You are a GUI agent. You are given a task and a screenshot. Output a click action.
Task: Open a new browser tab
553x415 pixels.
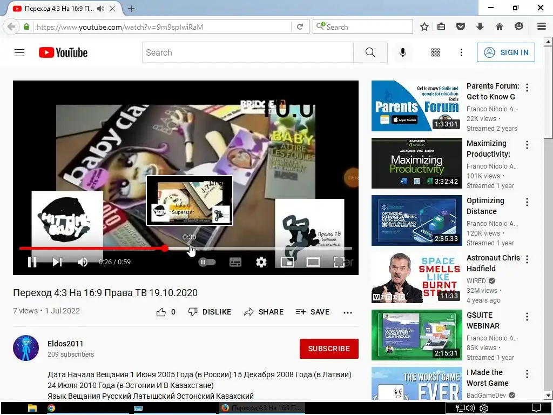131,9
